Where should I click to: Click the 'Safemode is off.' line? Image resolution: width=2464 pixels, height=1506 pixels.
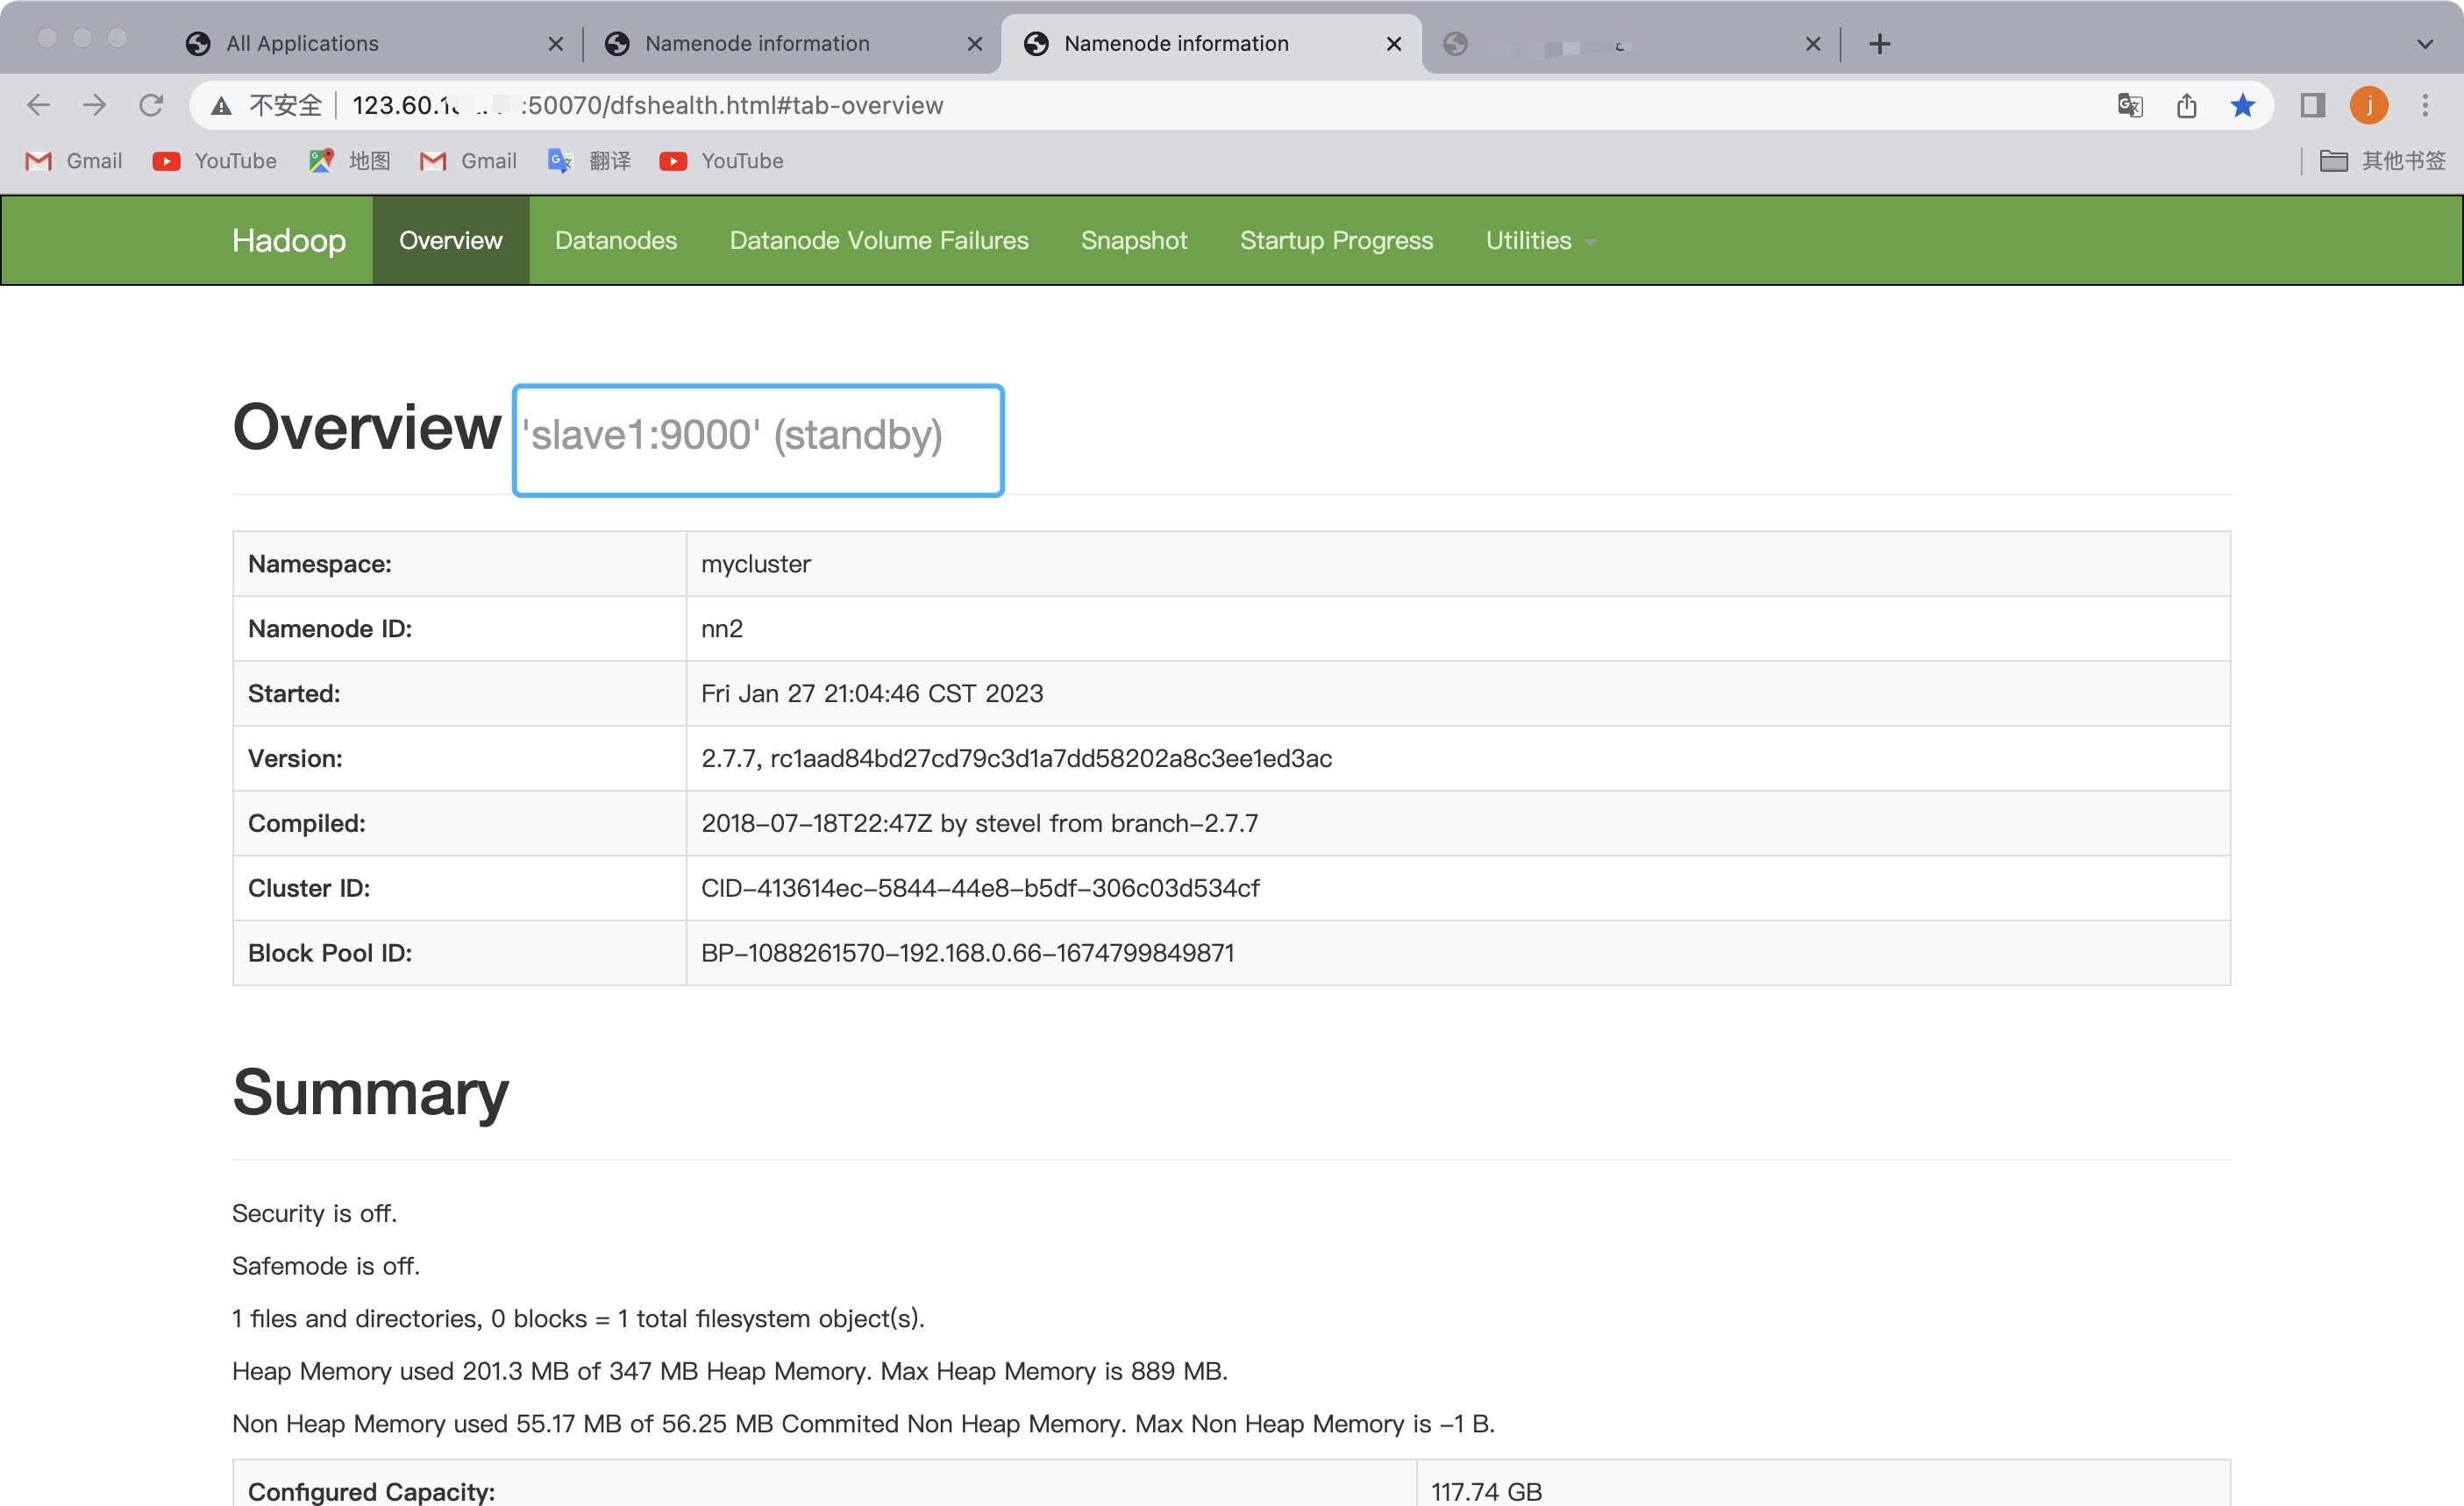pos(326,1266)
